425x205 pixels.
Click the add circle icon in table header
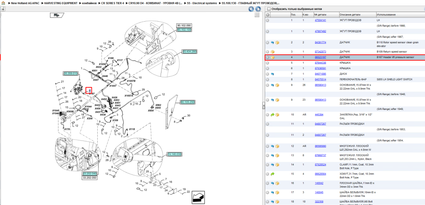pos(267,14)
